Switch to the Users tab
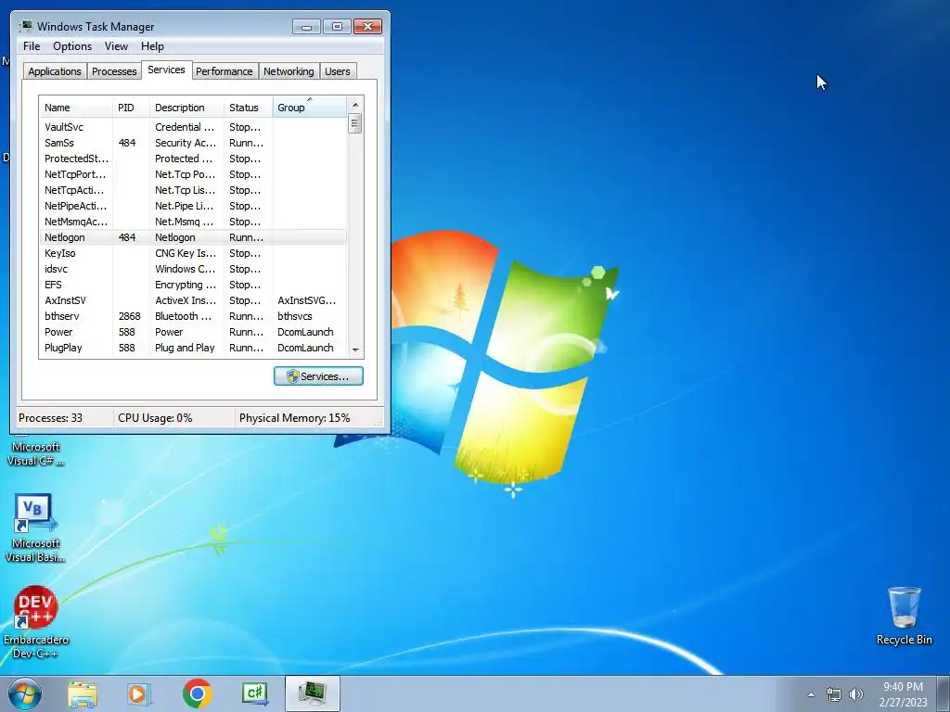Screen dimensions: 950x712 tap(338, 70)
